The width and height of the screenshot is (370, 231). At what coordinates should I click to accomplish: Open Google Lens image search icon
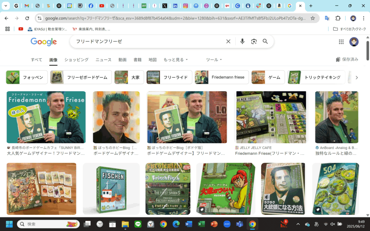[254, 42]
